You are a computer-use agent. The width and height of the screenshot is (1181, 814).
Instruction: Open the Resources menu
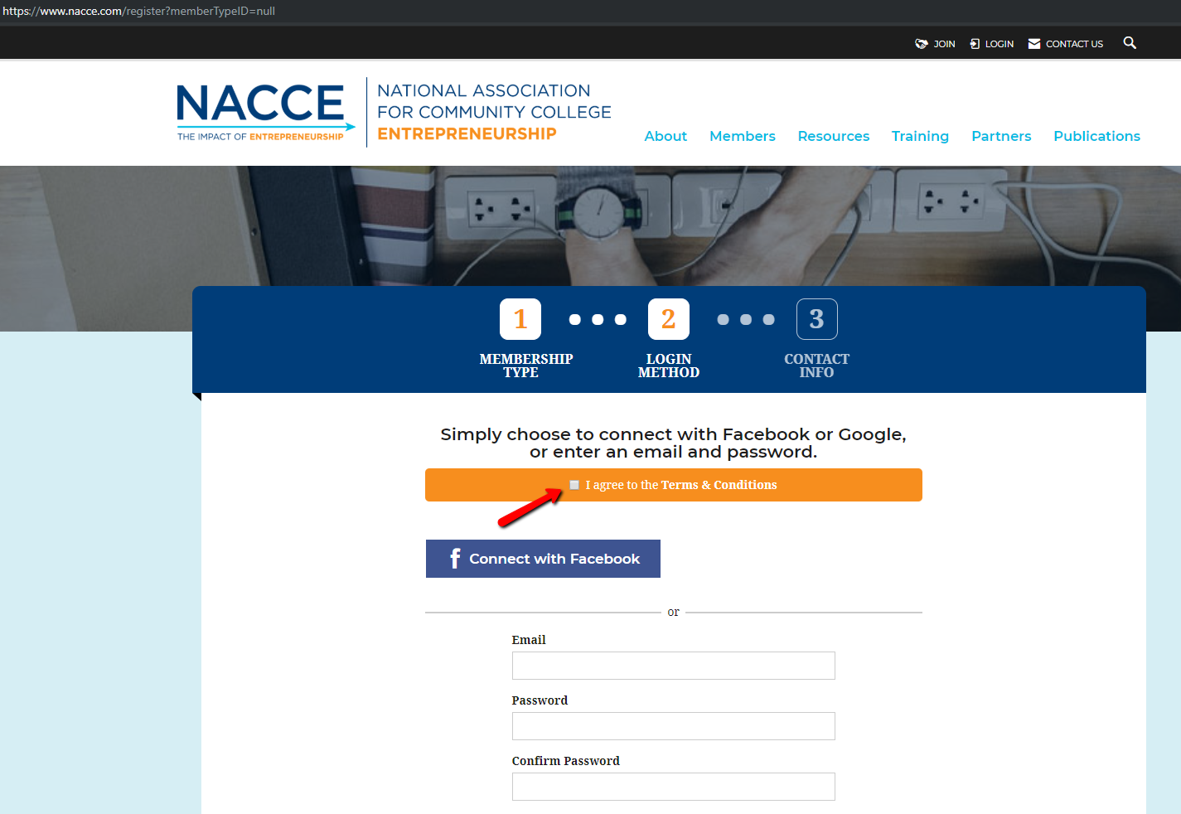coord(834,136)
